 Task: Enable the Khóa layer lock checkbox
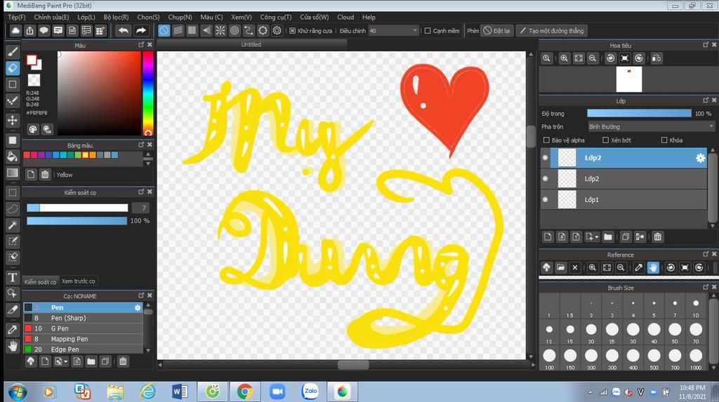pos(664,140)
